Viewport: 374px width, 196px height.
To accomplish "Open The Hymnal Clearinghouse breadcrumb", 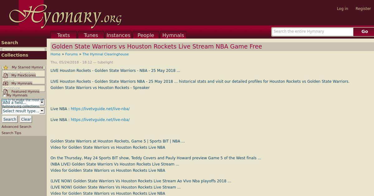I will 106,54.
